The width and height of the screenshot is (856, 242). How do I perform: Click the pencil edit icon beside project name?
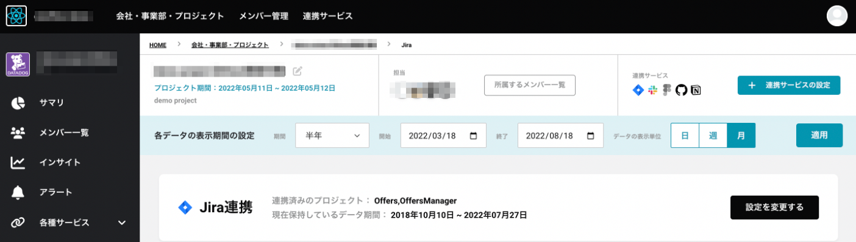tap(298, 71)
